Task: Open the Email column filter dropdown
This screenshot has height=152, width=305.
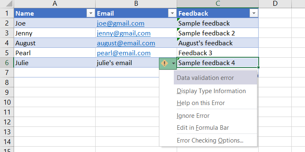Action: coord(172,13)
